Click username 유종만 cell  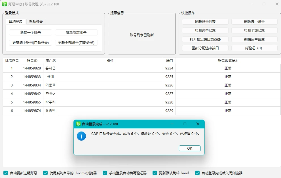click(50, 111)
